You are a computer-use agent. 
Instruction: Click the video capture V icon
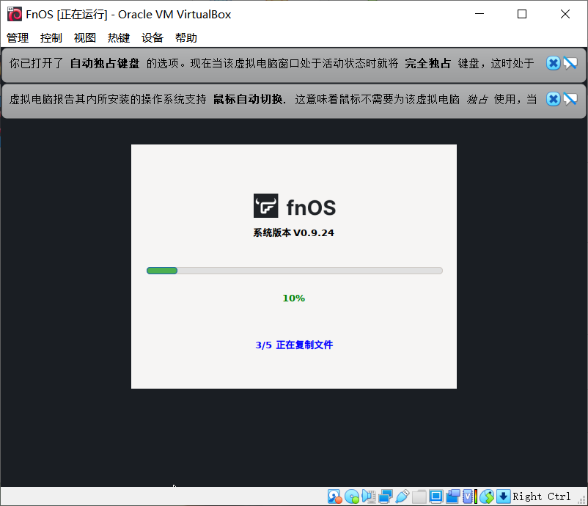(468, 496)
